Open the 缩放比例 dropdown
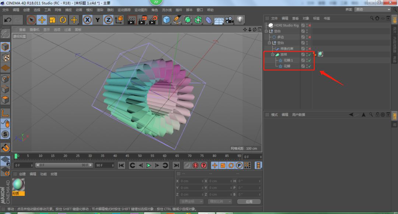Image resolution: width=398 pixels, height=214 pixels. pyautogui.click(x=220, y=201)
